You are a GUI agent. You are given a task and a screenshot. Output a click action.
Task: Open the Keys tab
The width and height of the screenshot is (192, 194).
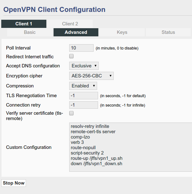click(x=122, y=32)
